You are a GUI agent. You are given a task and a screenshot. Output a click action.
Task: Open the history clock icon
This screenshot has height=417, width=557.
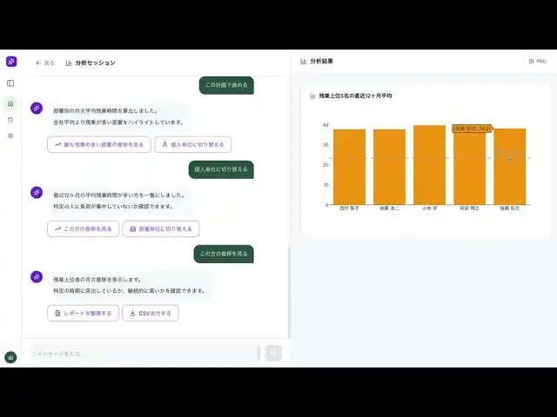10,120
